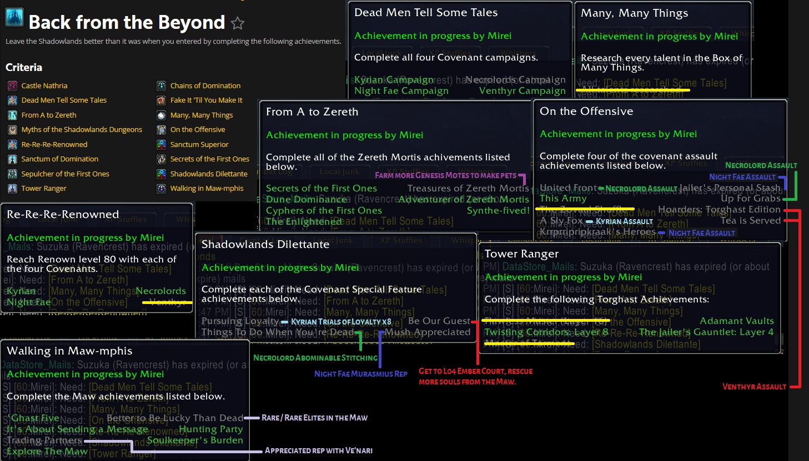809x461 pixels.
Task: Select Synthe-fived! in From A to Zereth tooltip
Action: 498,211
